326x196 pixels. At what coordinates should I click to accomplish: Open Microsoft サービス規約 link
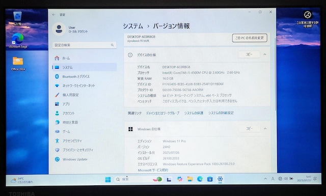point(153,170)
